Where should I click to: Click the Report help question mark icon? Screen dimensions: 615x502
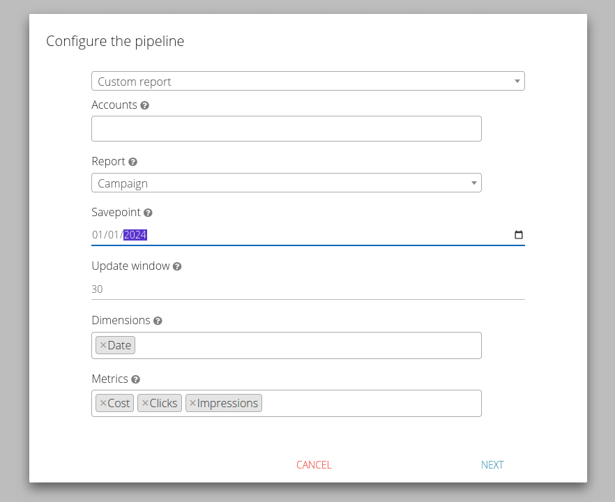pyautogui.click(x=132, y=162)
